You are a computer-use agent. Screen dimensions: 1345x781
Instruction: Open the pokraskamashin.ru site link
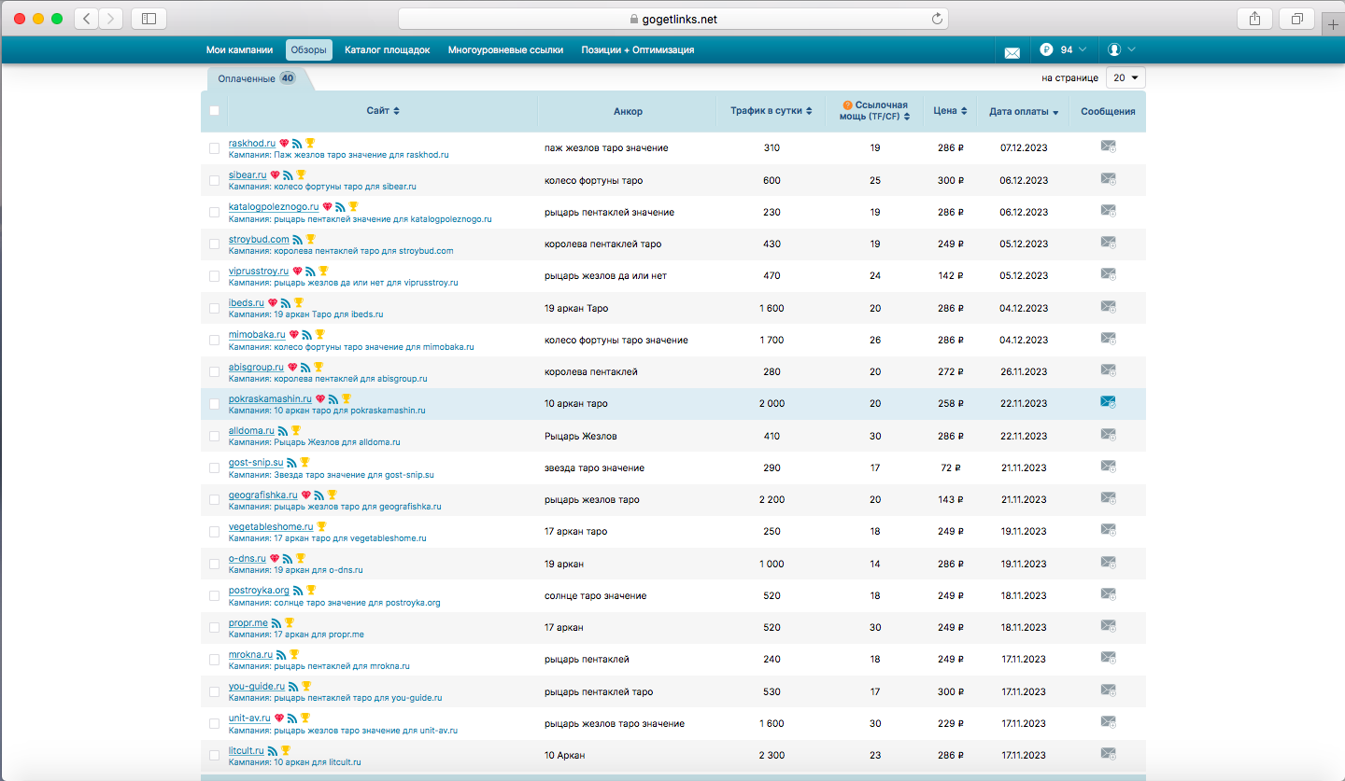pyautogui.click(x=270, y=398)
